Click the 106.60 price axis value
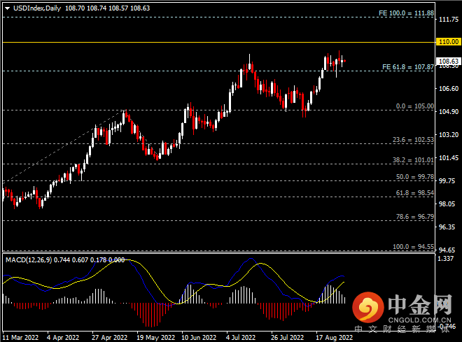Image resolution: width=462 pixels, height=342 pixels. click(449, 89)
